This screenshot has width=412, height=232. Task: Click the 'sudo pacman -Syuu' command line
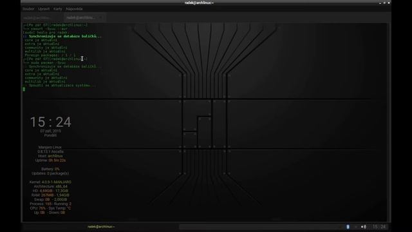point(44,63)
